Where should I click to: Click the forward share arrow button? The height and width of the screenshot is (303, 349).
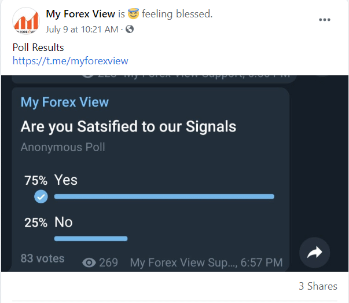tap(314, 253)
